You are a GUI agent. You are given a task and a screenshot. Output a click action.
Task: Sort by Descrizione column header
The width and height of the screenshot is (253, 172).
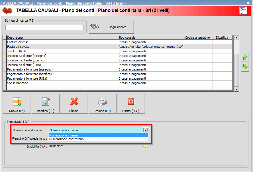tap(62, 38)
